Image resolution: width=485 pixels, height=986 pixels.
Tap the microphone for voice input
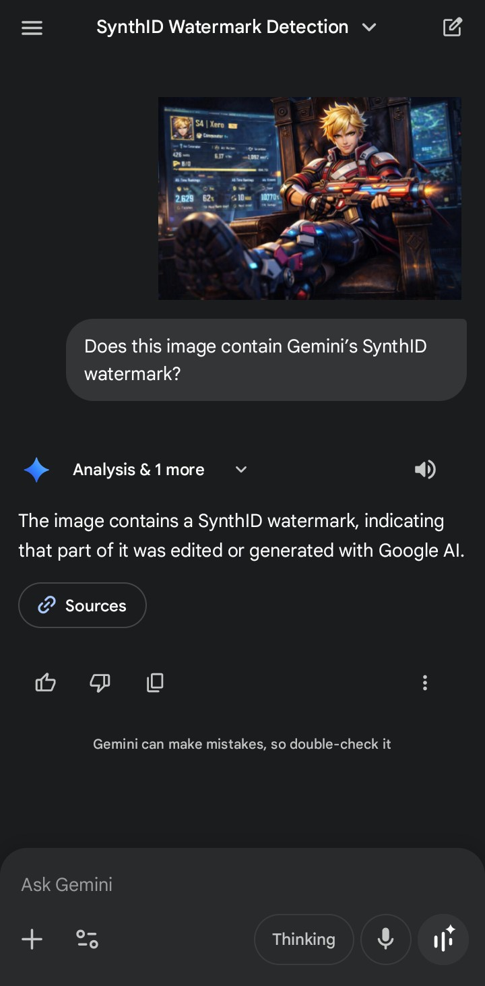[x=385, y=939]
